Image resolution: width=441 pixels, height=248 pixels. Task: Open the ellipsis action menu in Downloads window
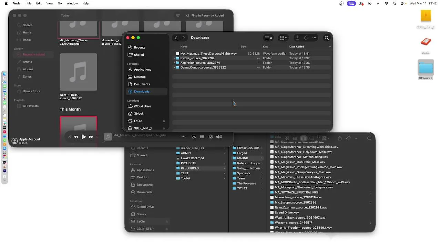314,38
